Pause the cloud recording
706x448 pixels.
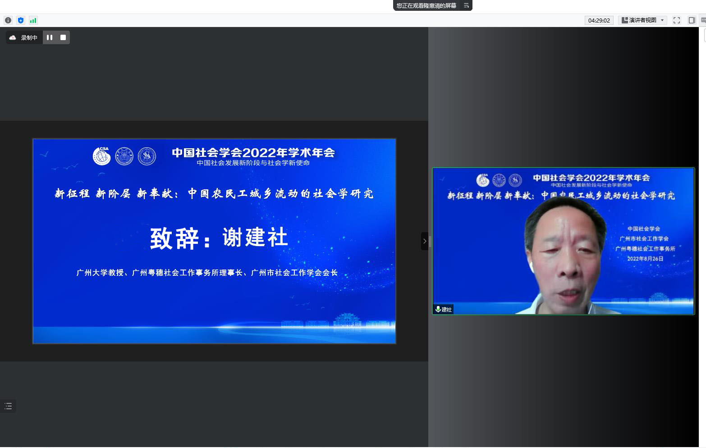50,37
